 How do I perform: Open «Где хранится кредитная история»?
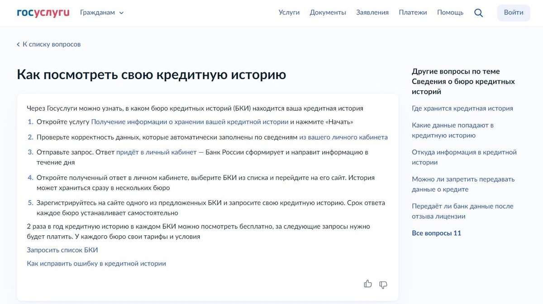point(462,108)
